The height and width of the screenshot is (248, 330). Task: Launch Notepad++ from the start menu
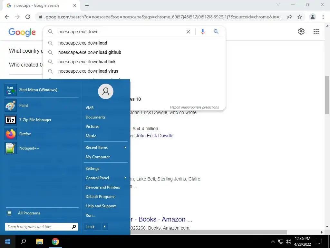(42, 148)
